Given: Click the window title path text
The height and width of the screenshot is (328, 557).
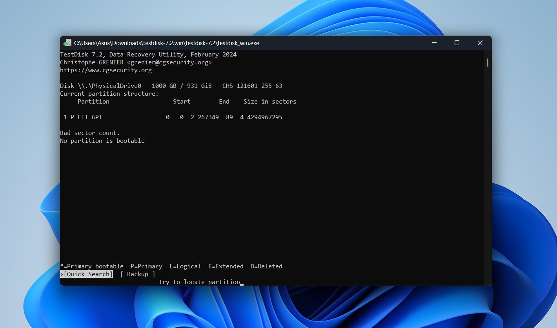Looking at the screenshot, I should [167, 43].
